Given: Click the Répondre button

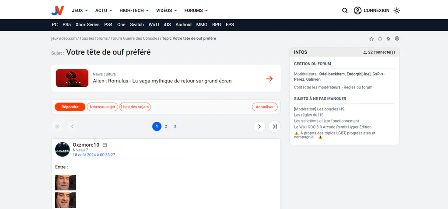Looking at the screenshot, I should click(x=70, y=107).
